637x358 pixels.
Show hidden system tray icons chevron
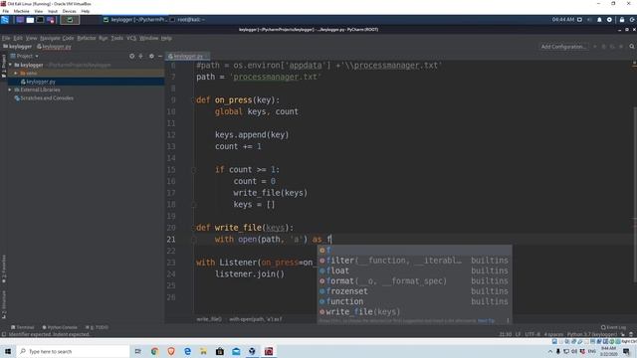tap(550, 351)
